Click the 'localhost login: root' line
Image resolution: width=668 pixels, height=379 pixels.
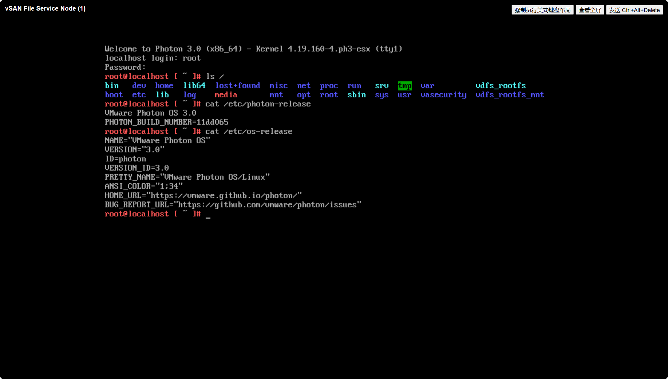(x=153, y=58)
